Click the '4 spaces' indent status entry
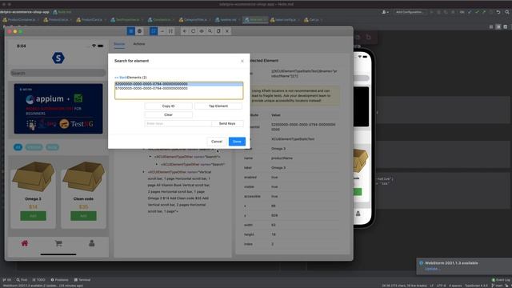The width and height of the screenshot is (512, 288). point(455,286)
